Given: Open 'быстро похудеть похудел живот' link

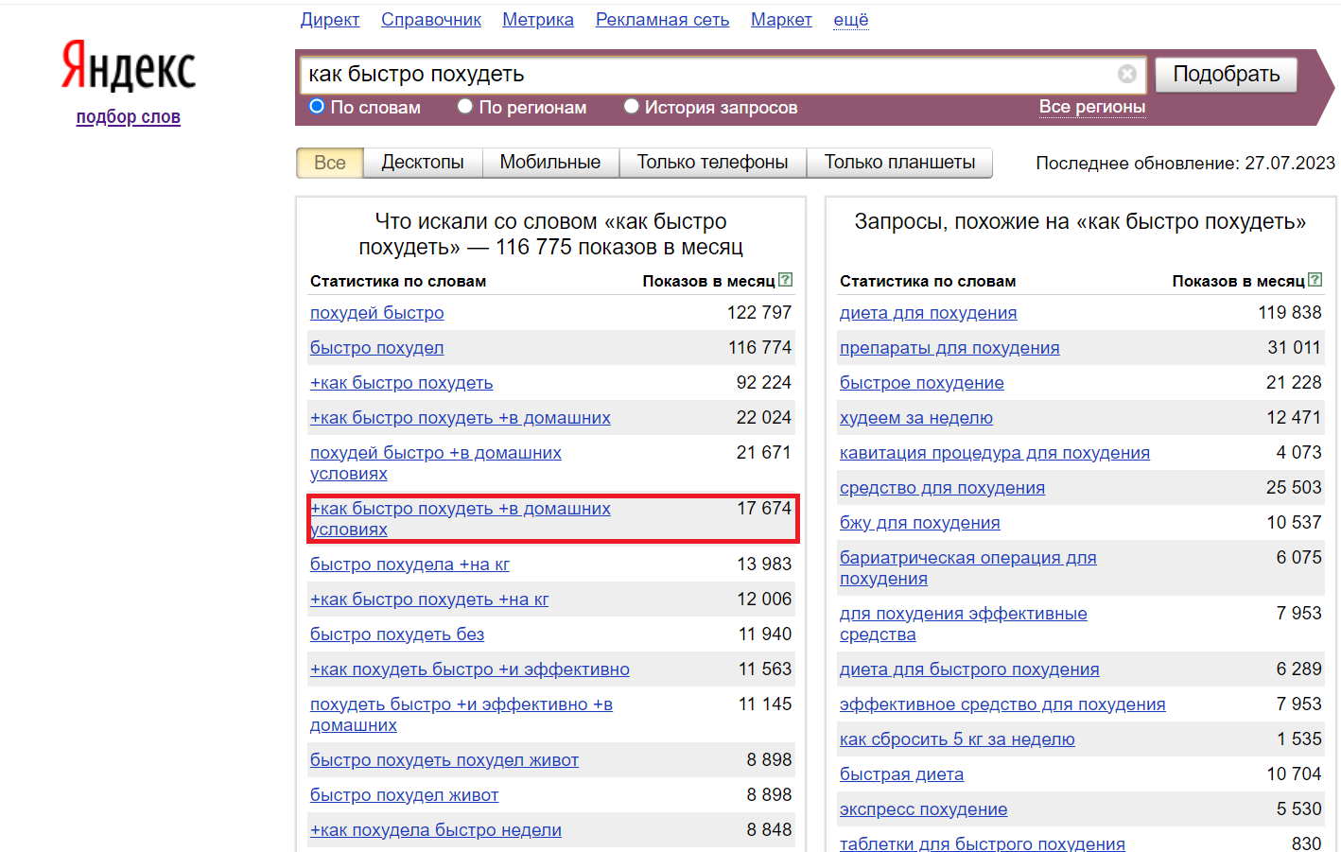Looking at the screenshot, I should (444, 760).
